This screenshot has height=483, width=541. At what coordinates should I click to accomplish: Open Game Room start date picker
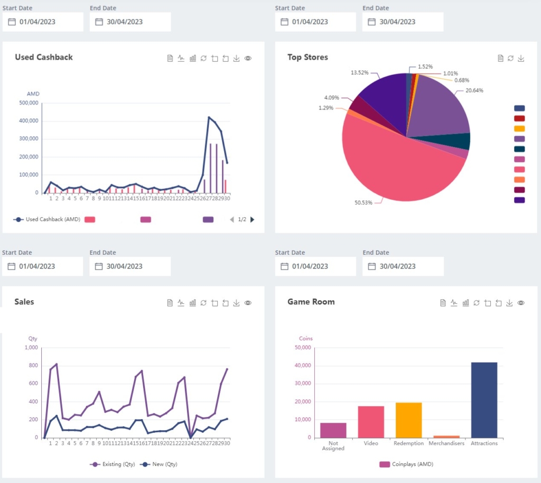[x=315, y=266]
